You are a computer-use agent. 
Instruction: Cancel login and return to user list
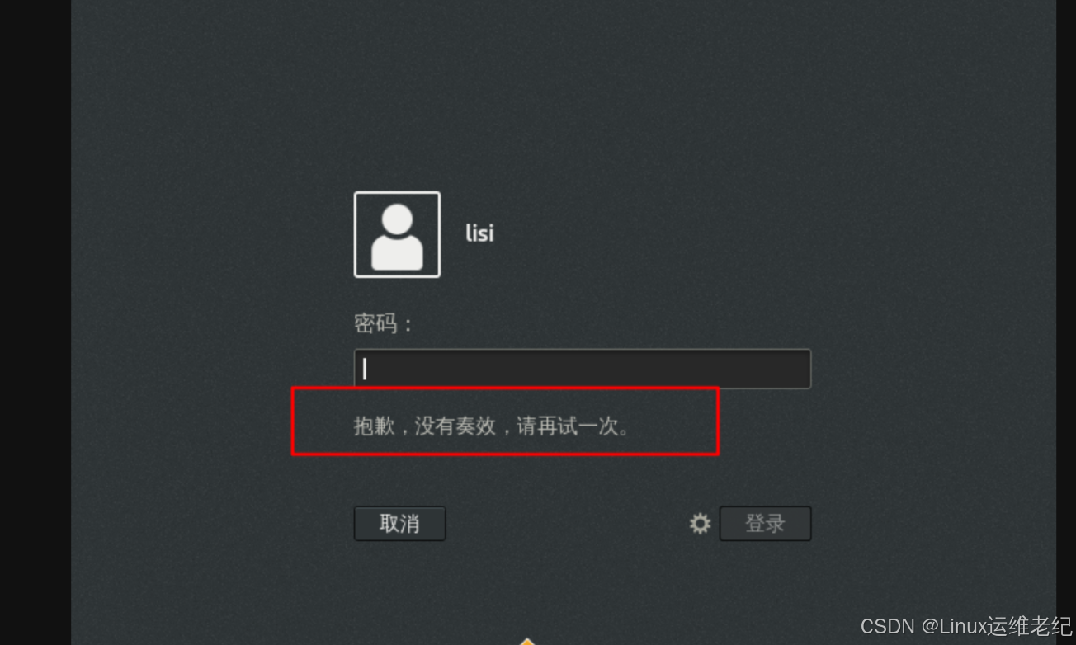click(x=399, y=524)
